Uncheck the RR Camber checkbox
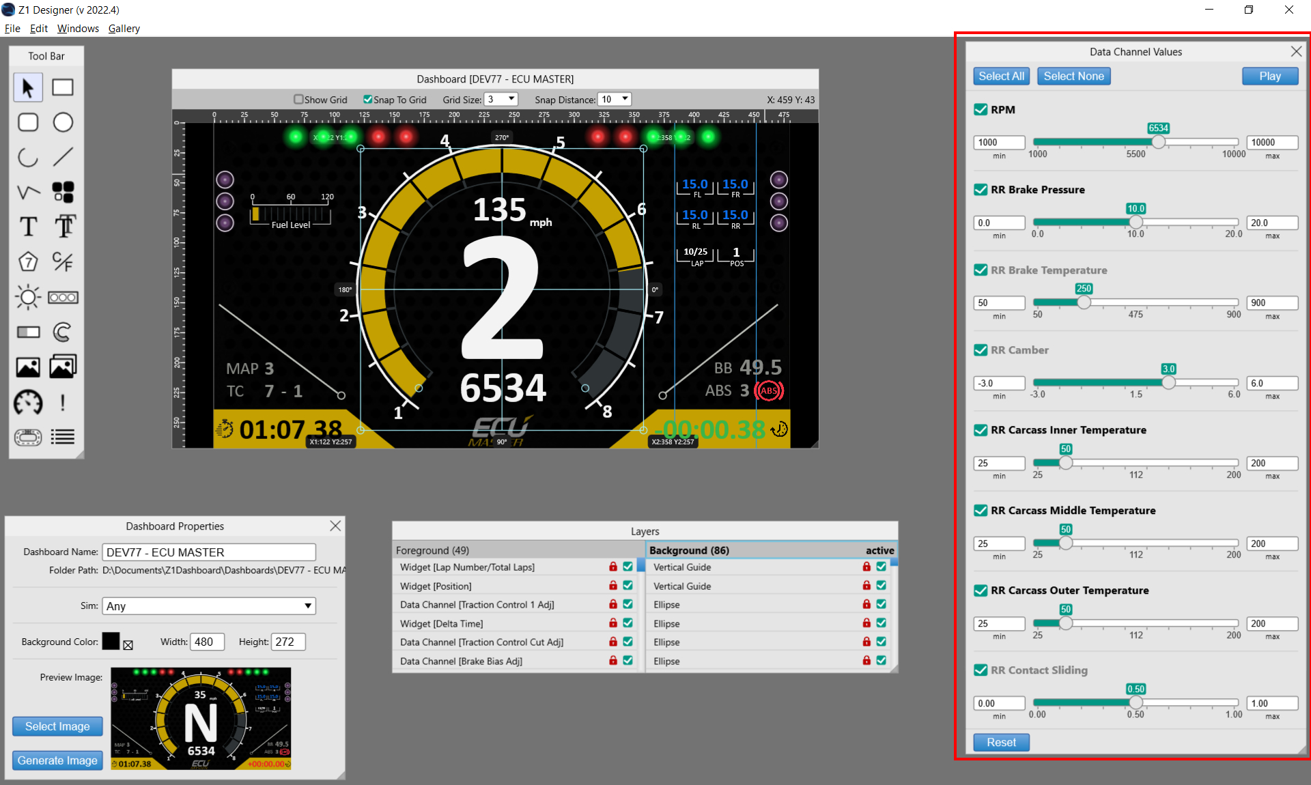 coord(981,349)
